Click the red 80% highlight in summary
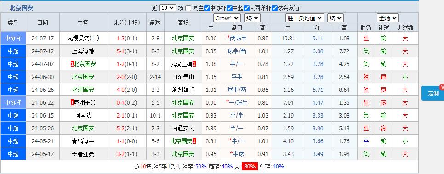This screenshot has height=174, width=444. 250,166
